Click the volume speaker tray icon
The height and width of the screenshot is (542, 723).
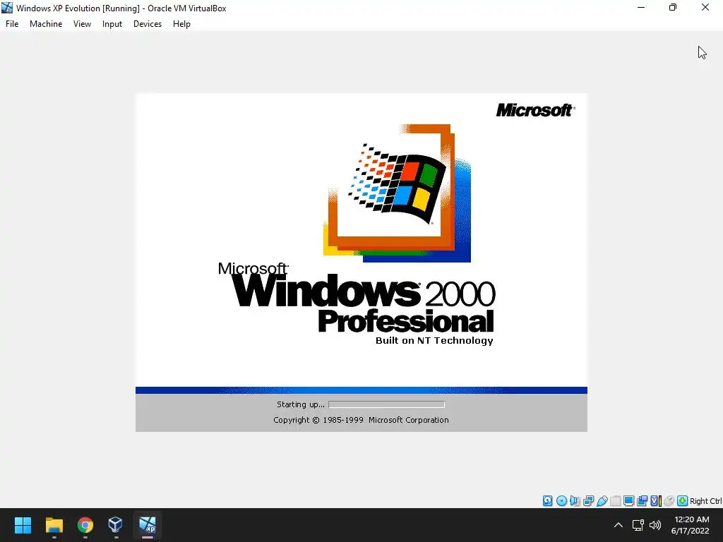(655, 525)
